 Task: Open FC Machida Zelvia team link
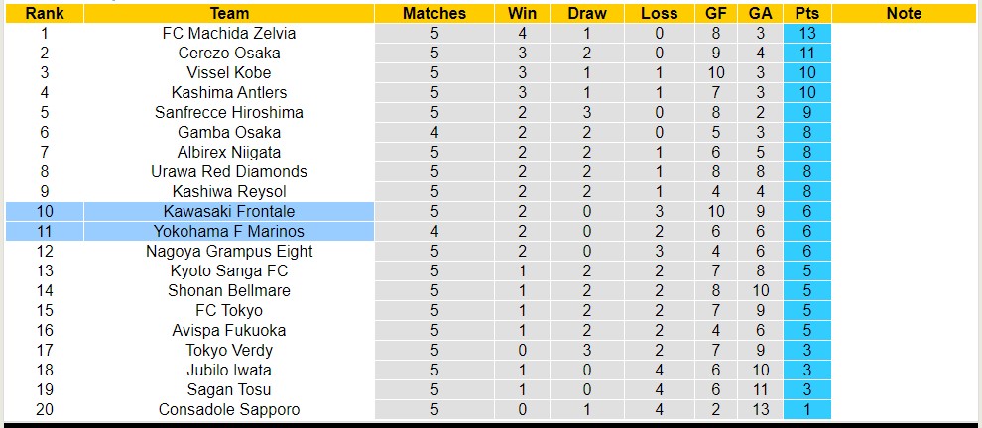click(229, 33)
